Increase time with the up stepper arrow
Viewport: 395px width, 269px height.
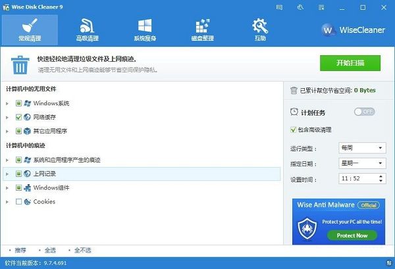tap(381, 176)
